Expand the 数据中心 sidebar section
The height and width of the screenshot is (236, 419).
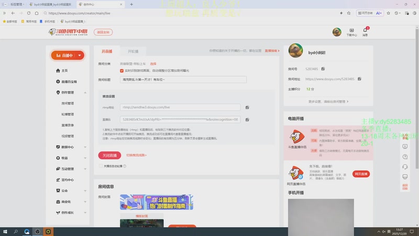click(85, 147)
